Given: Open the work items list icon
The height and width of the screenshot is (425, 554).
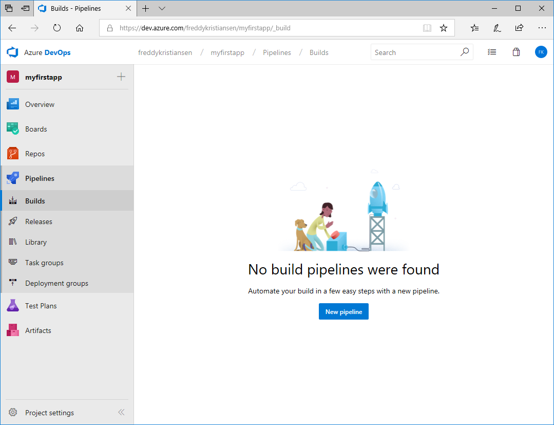Looking at the screenshot, I should click(492, 52).
